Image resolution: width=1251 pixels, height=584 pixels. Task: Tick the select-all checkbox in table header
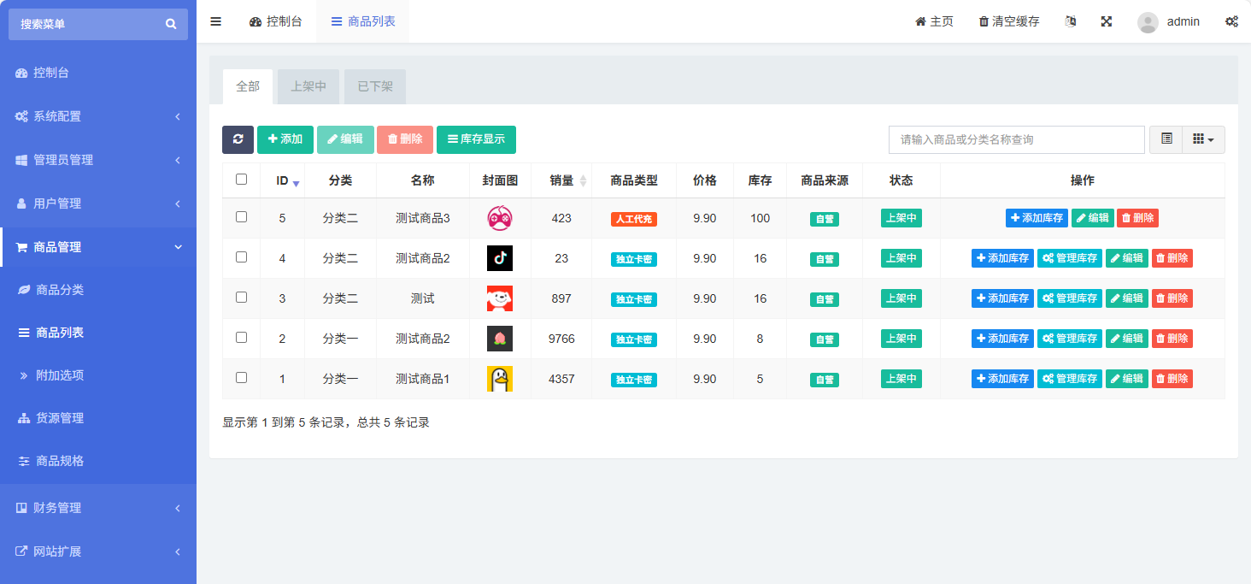coord(241,180)
